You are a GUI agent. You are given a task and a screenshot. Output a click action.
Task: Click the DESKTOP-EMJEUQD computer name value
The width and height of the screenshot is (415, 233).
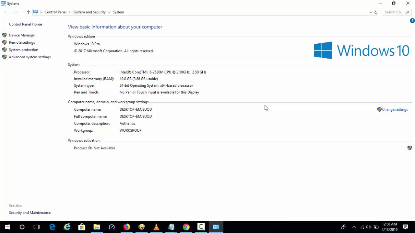(136, 109)
